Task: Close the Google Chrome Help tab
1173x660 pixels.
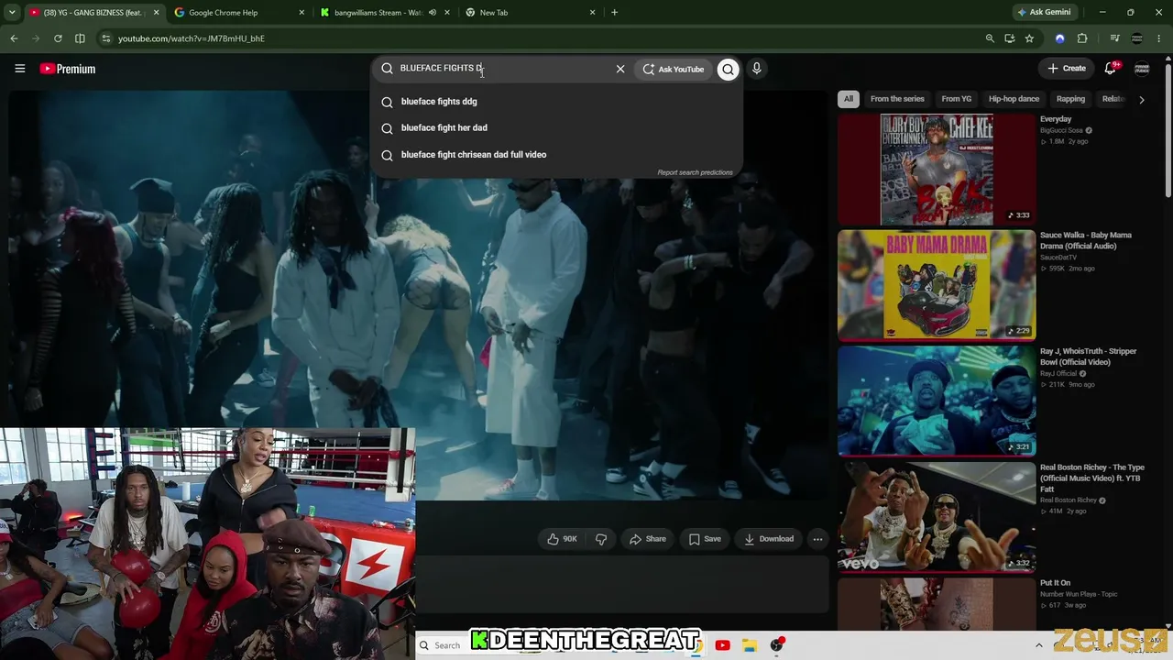Action: (x=302, y=13)
